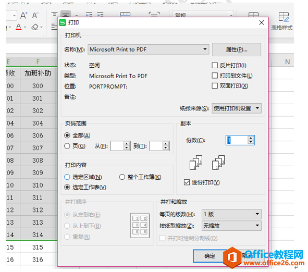Click the highlighted middle align icon
The image size is (308, 272).
coord(66,15)
